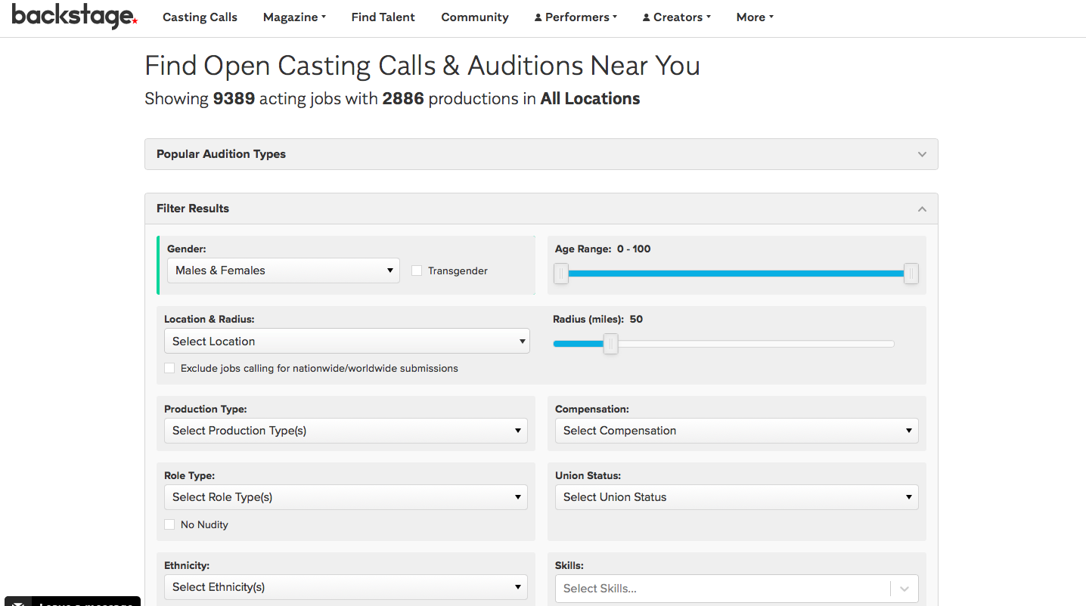
Task: Open Select Production Type(s) dropdown
Action: 346,431
